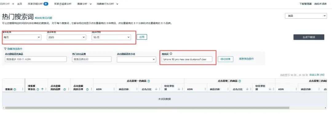Click the 生成下载项 button

click(309, 37)
